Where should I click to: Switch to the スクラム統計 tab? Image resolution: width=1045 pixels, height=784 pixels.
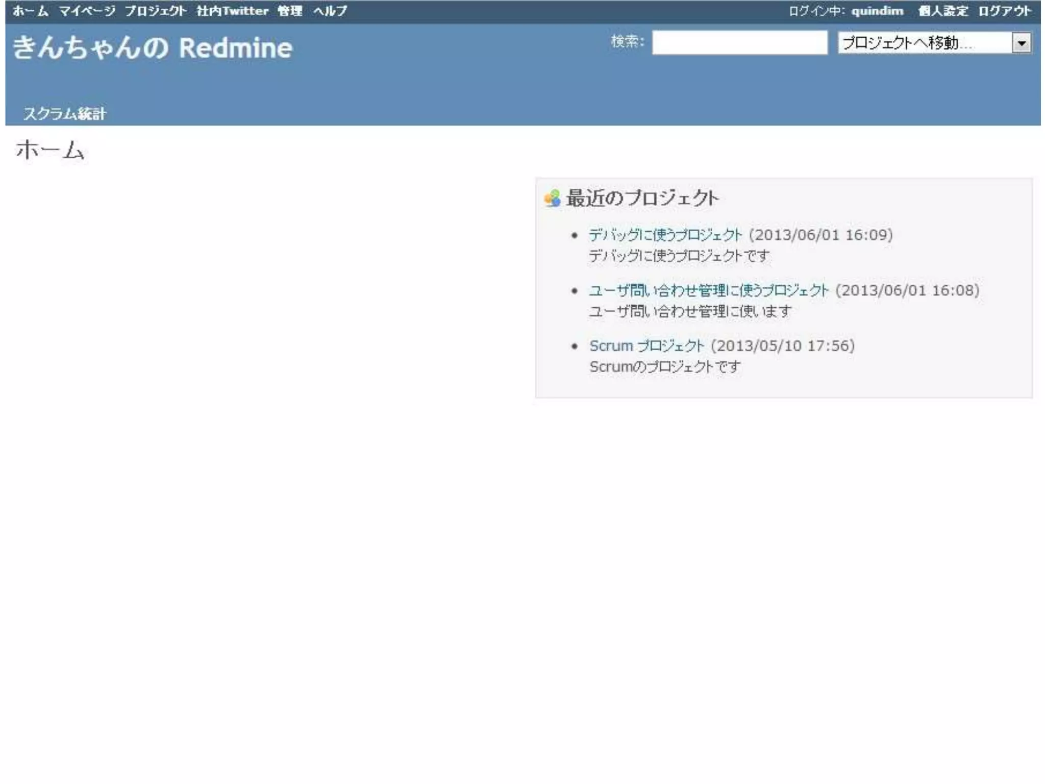(x=65, y=113)
